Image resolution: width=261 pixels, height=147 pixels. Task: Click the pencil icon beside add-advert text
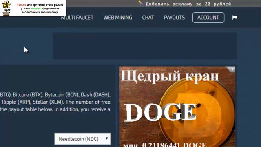pos(140,3)
